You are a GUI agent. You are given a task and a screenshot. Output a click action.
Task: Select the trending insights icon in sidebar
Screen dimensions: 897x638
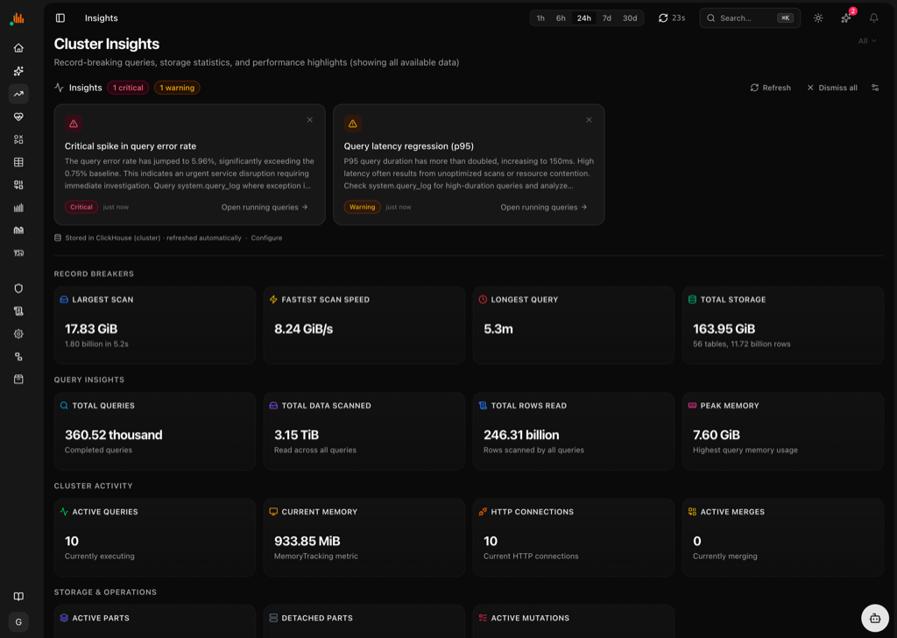pyautogui.click(x=18, y=94)
